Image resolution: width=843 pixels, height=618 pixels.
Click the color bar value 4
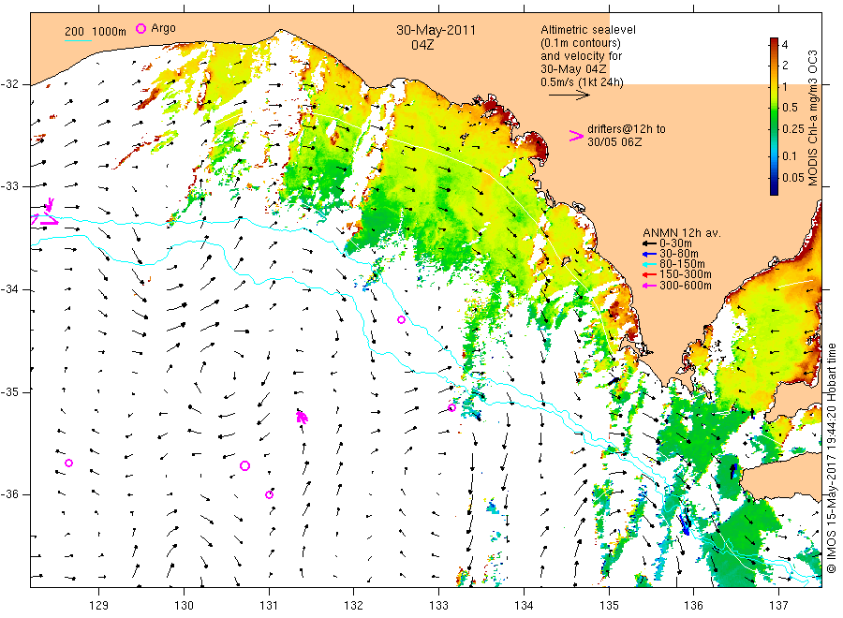tap(785, 45)
